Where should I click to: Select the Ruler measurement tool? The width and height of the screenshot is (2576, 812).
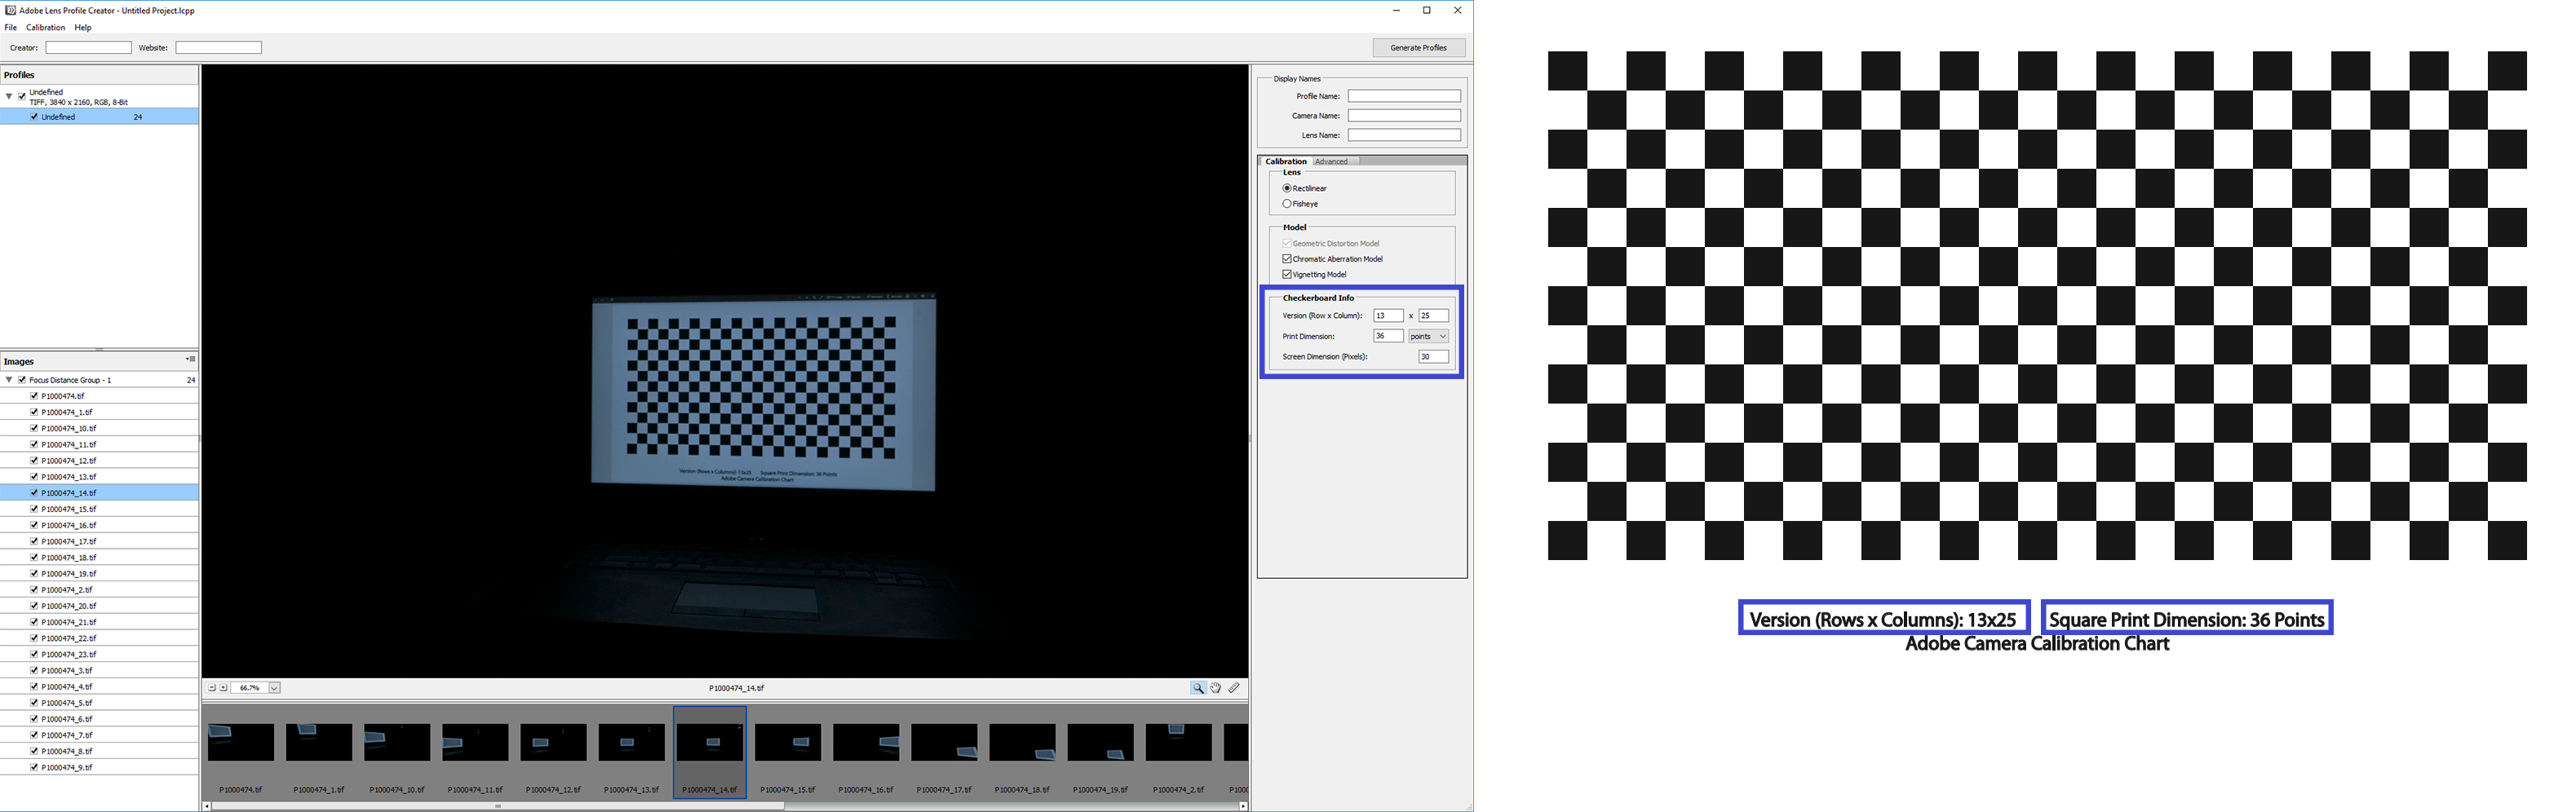[x=1234, y=688]
